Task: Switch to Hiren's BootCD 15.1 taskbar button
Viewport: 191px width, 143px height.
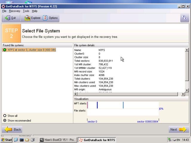Action: pos(58,140)
